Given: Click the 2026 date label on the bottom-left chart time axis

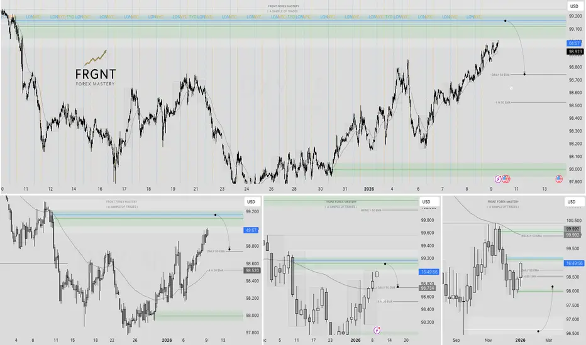Looking at the screenshot, I should click(x=167, y=340).
